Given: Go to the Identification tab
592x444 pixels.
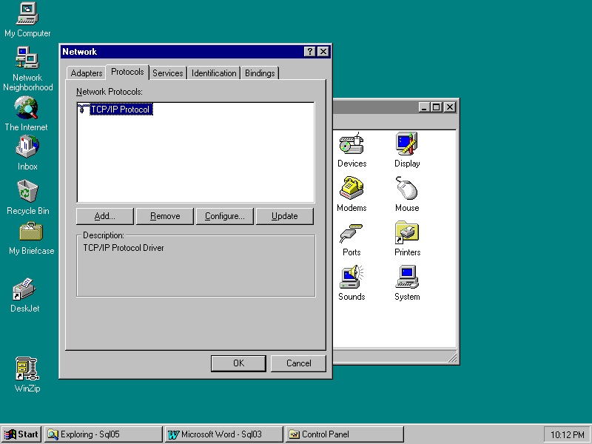Looking at the screenshot, I should pos(214,73).
